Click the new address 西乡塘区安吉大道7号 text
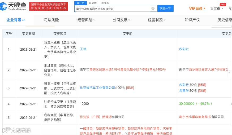Image resolution: width=232 pixels, height=135 pixels. coord(203,69)
